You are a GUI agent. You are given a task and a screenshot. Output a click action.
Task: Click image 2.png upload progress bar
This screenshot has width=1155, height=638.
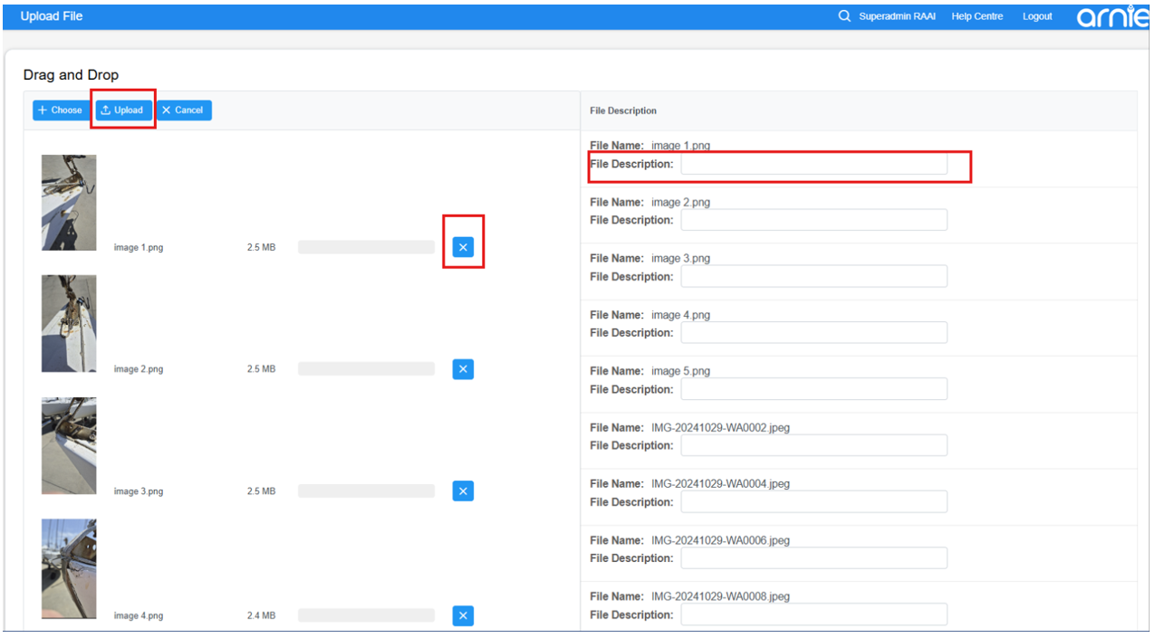[366, 369]
